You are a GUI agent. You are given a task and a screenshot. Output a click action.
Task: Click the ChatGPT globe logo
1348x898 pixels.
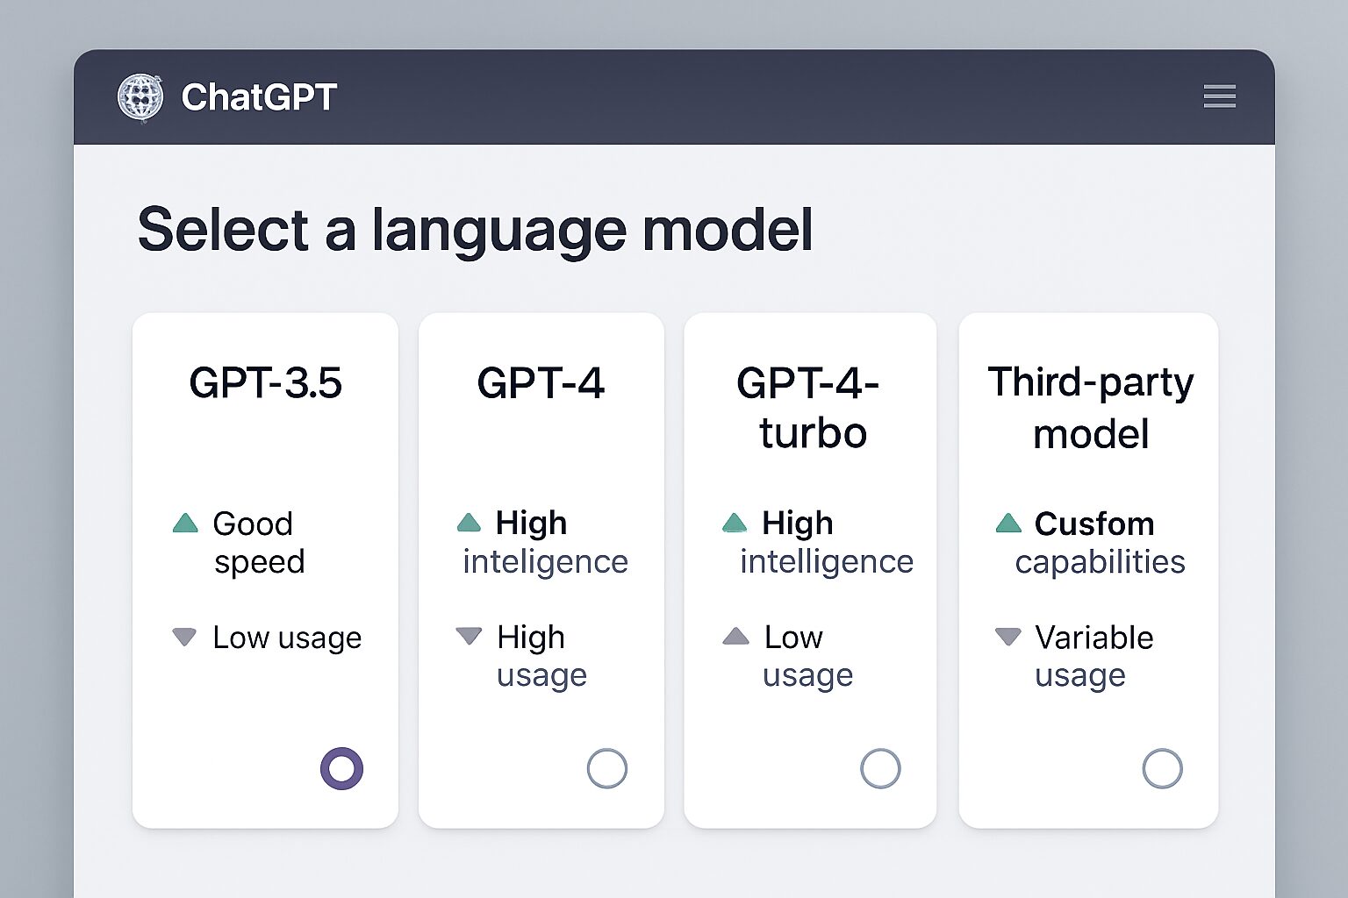click(140, 96)
